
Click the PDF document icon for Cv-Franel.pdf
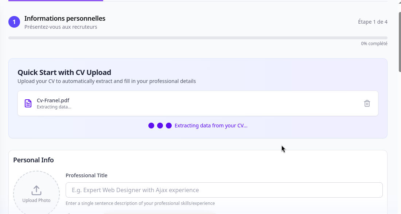pos(28,103)
